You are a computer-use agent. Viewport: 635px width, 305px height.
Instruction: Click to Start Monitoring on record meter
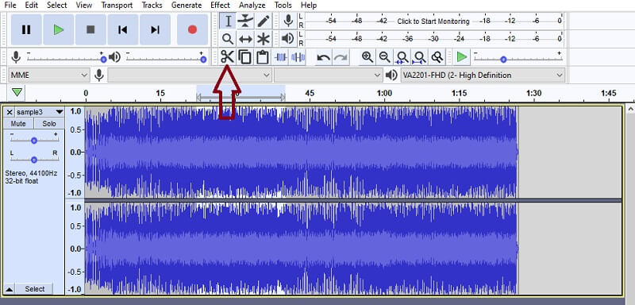[x=433, y=21]
